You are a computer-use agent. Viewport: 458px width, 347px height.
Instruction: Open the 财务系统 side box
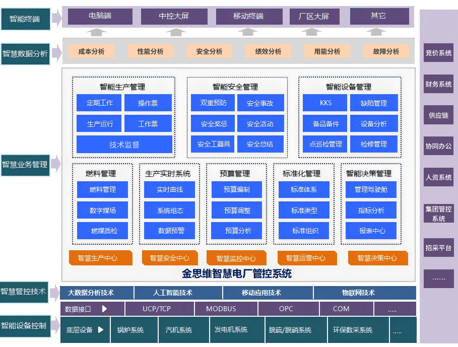438,84
